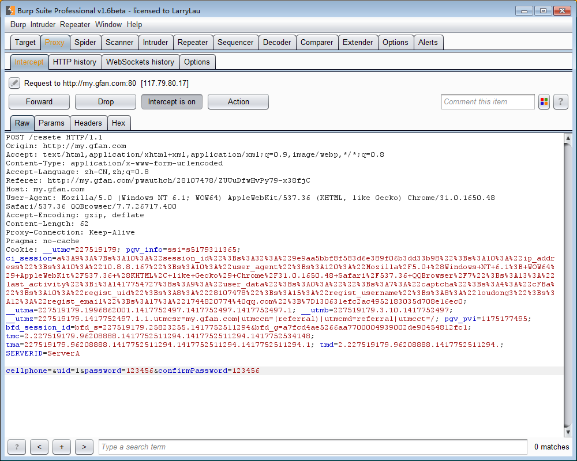Click the pencil edit icon beside the request target
The image size is (577, 461).
[14, 83]
